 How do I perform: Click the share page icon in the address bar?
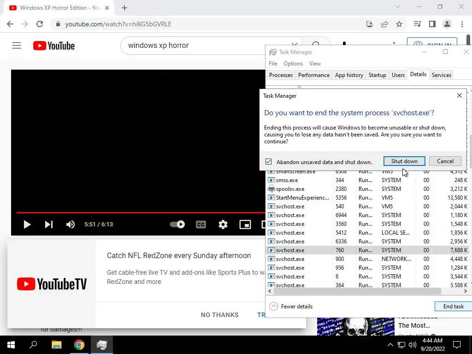(384, 24)
